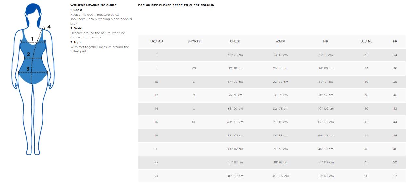
Task: Click the CHEST column header
Action: click(x=235, y=41)
